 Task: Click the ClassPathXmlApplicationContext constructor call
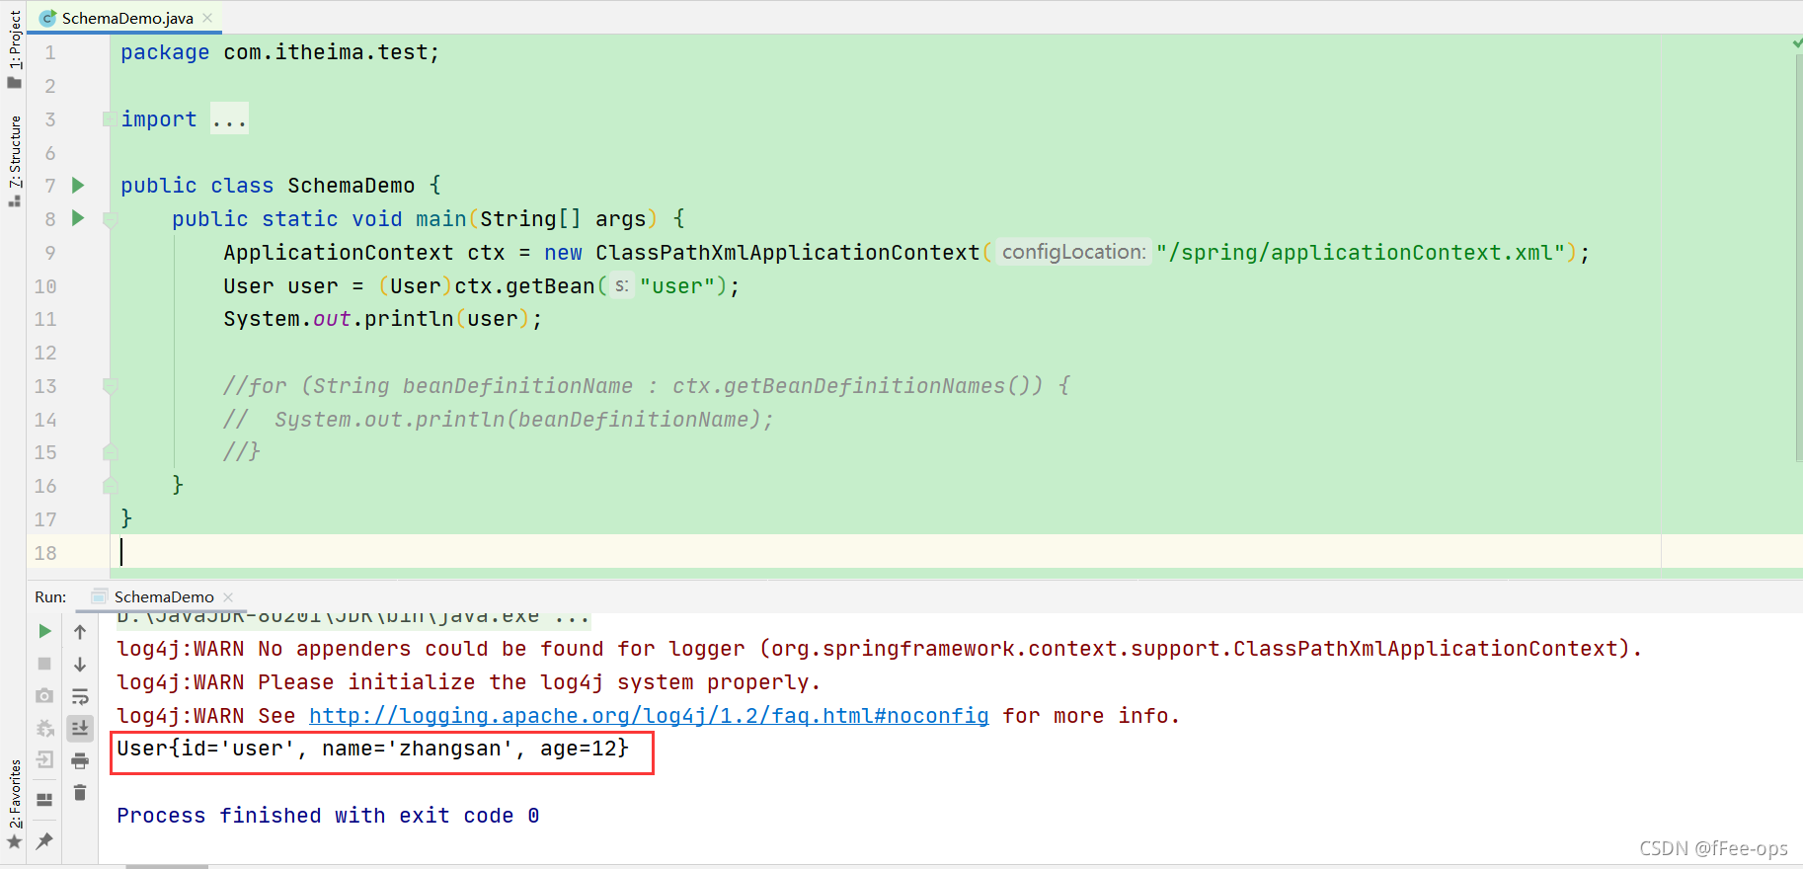click(x=787, y=252)
